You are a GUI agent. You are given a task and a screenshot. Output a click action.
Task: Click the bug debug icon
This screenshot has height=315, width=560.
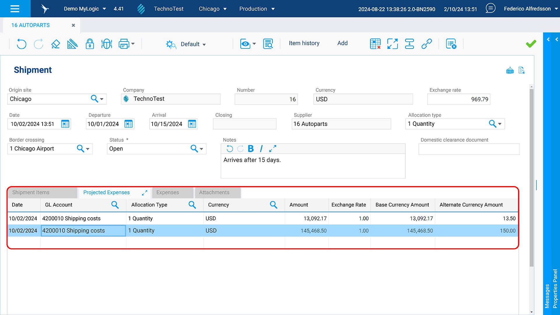tap(106, 44)
